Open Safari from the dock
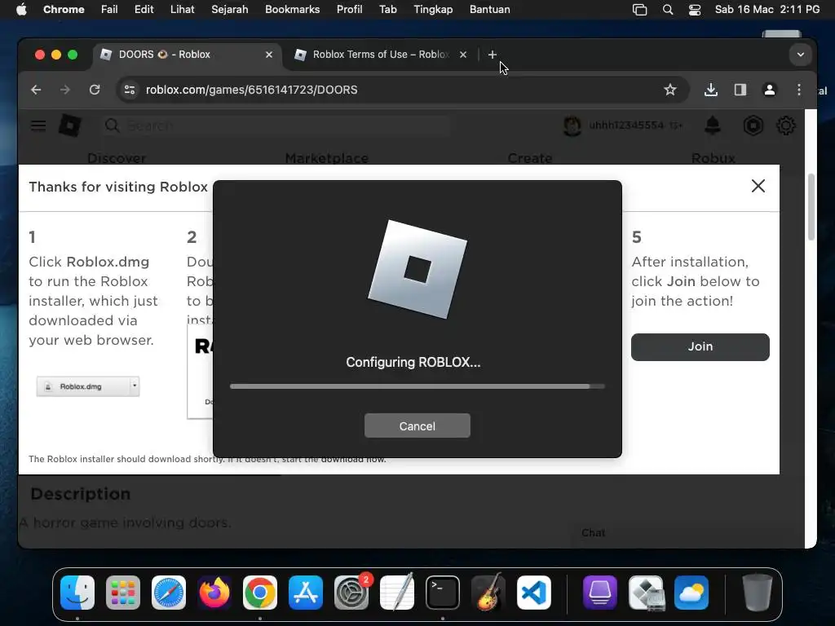 pos(169,593)
